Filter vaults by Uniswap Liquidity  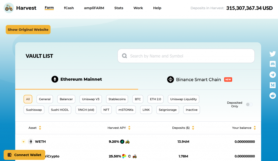(184, 99)
